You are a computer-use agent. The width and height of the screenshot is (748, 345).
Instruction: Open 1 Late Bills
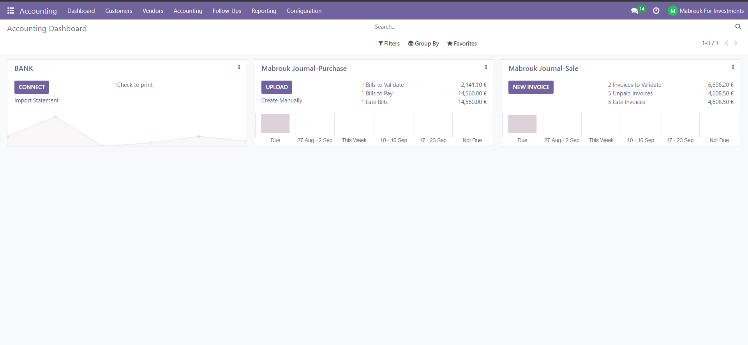point(374,102)
